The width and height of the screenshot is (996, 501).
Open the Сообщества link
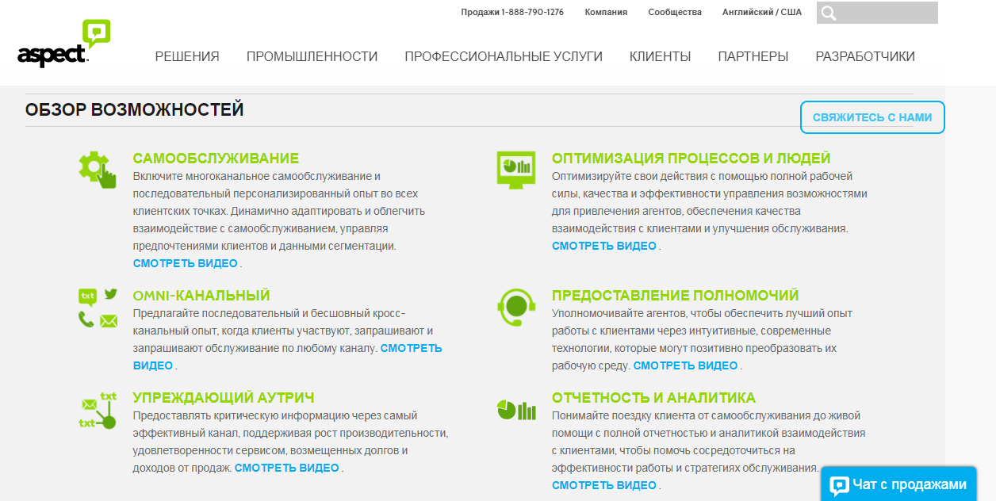tap(675, 12)
